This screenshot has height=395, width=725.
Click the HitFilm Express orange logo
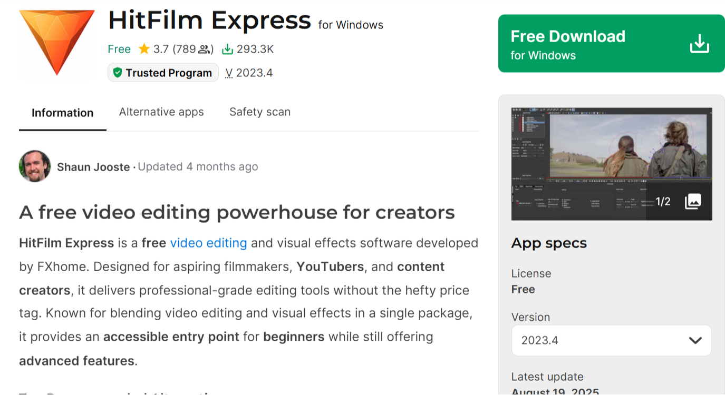tap(57, 42)
